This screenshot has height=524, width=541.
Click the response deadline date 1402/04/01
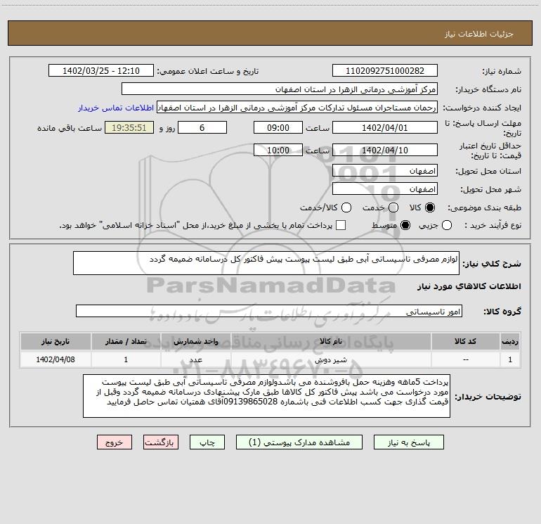click(x=385, y=127)
